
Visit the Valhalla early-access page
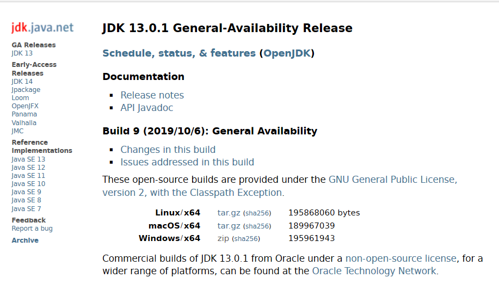pyautogui.click(x=24, y=122)
